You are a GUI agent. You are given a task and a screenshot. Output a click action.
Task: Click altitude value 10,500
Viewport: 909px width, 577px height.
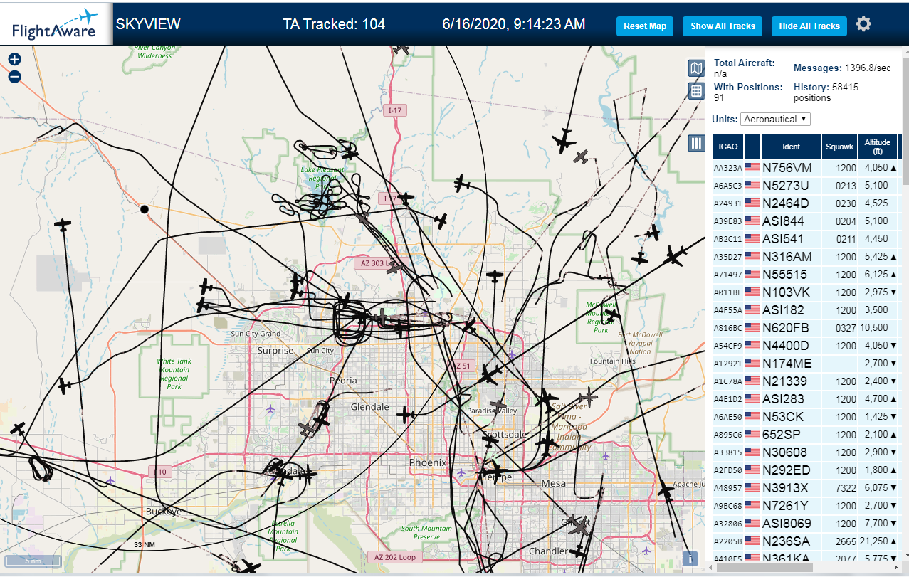point(875,328)
